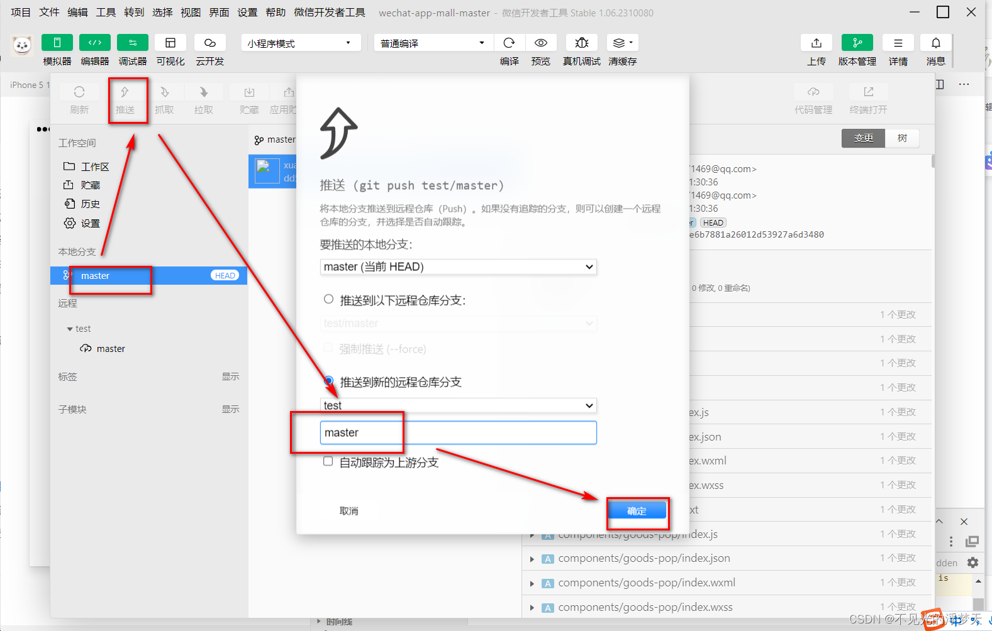Open the working area (工作区) item

coord(86,167)
